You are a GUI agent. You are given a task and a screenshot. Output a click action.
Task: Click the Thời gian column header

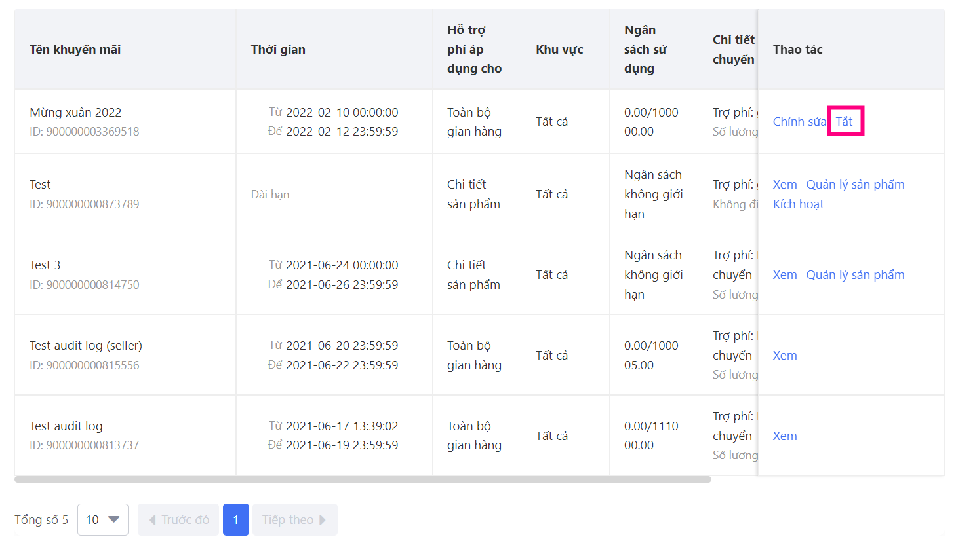point(278,50)
